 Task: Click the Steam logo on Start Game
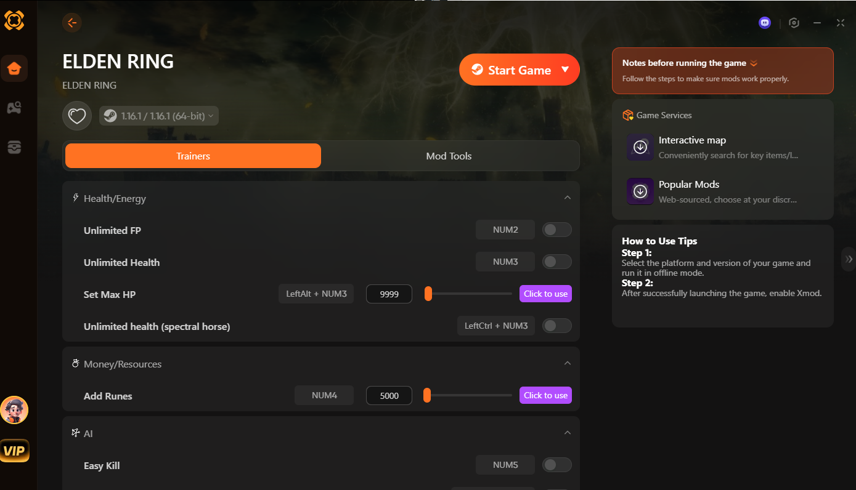coord(477,70)
